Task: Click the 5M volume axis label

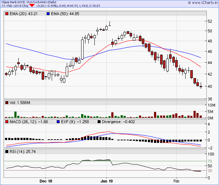Action: [210, 112]
